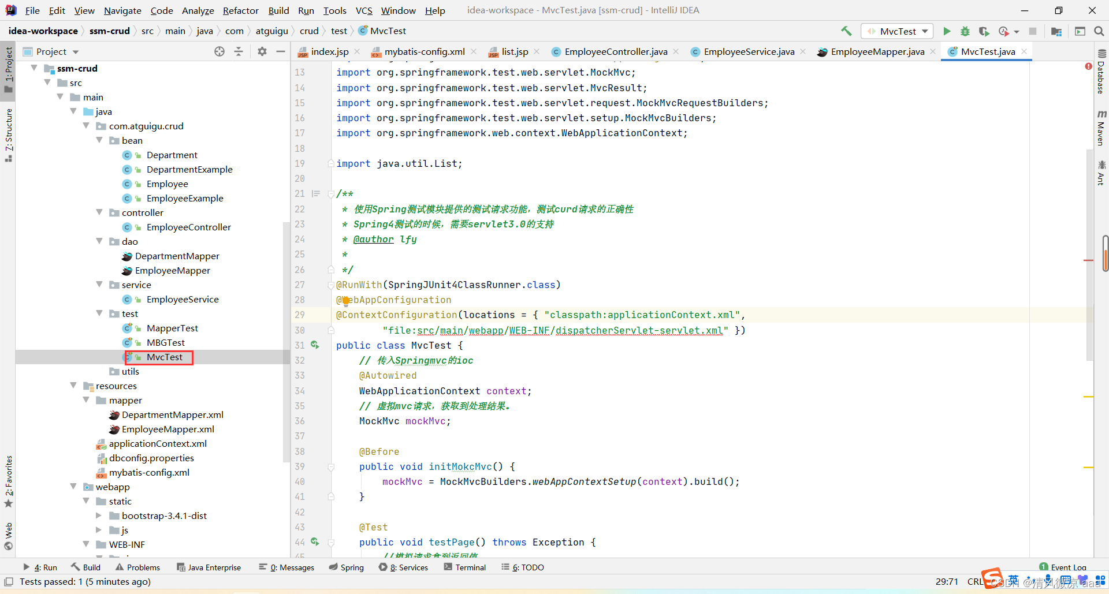Open the MvcTest run configuration dropdown
This screenshot has height=594, width=1109.
coord(898,31)
